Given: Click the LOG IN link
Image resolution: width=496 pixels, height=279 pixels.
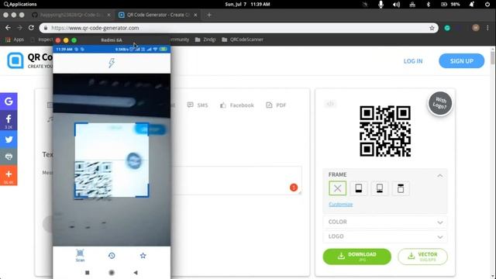Looking at the screenshot, I should click(413, 61).
